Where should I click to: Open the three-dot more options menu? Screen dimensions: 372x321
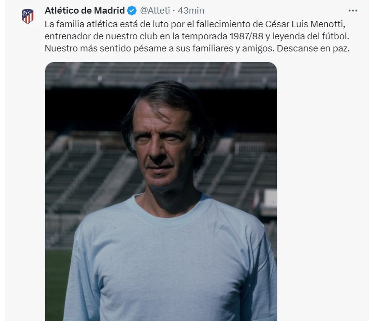click(353, 11)
